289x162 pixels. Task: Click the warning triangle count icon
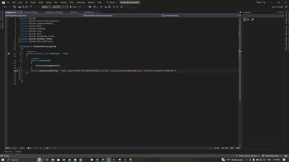pos(29,148)
